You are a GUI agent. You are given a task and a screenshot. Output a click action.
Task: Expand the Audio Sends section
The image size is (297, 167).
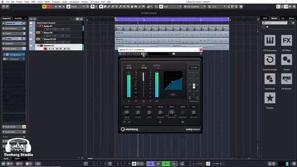coord(13,127)
